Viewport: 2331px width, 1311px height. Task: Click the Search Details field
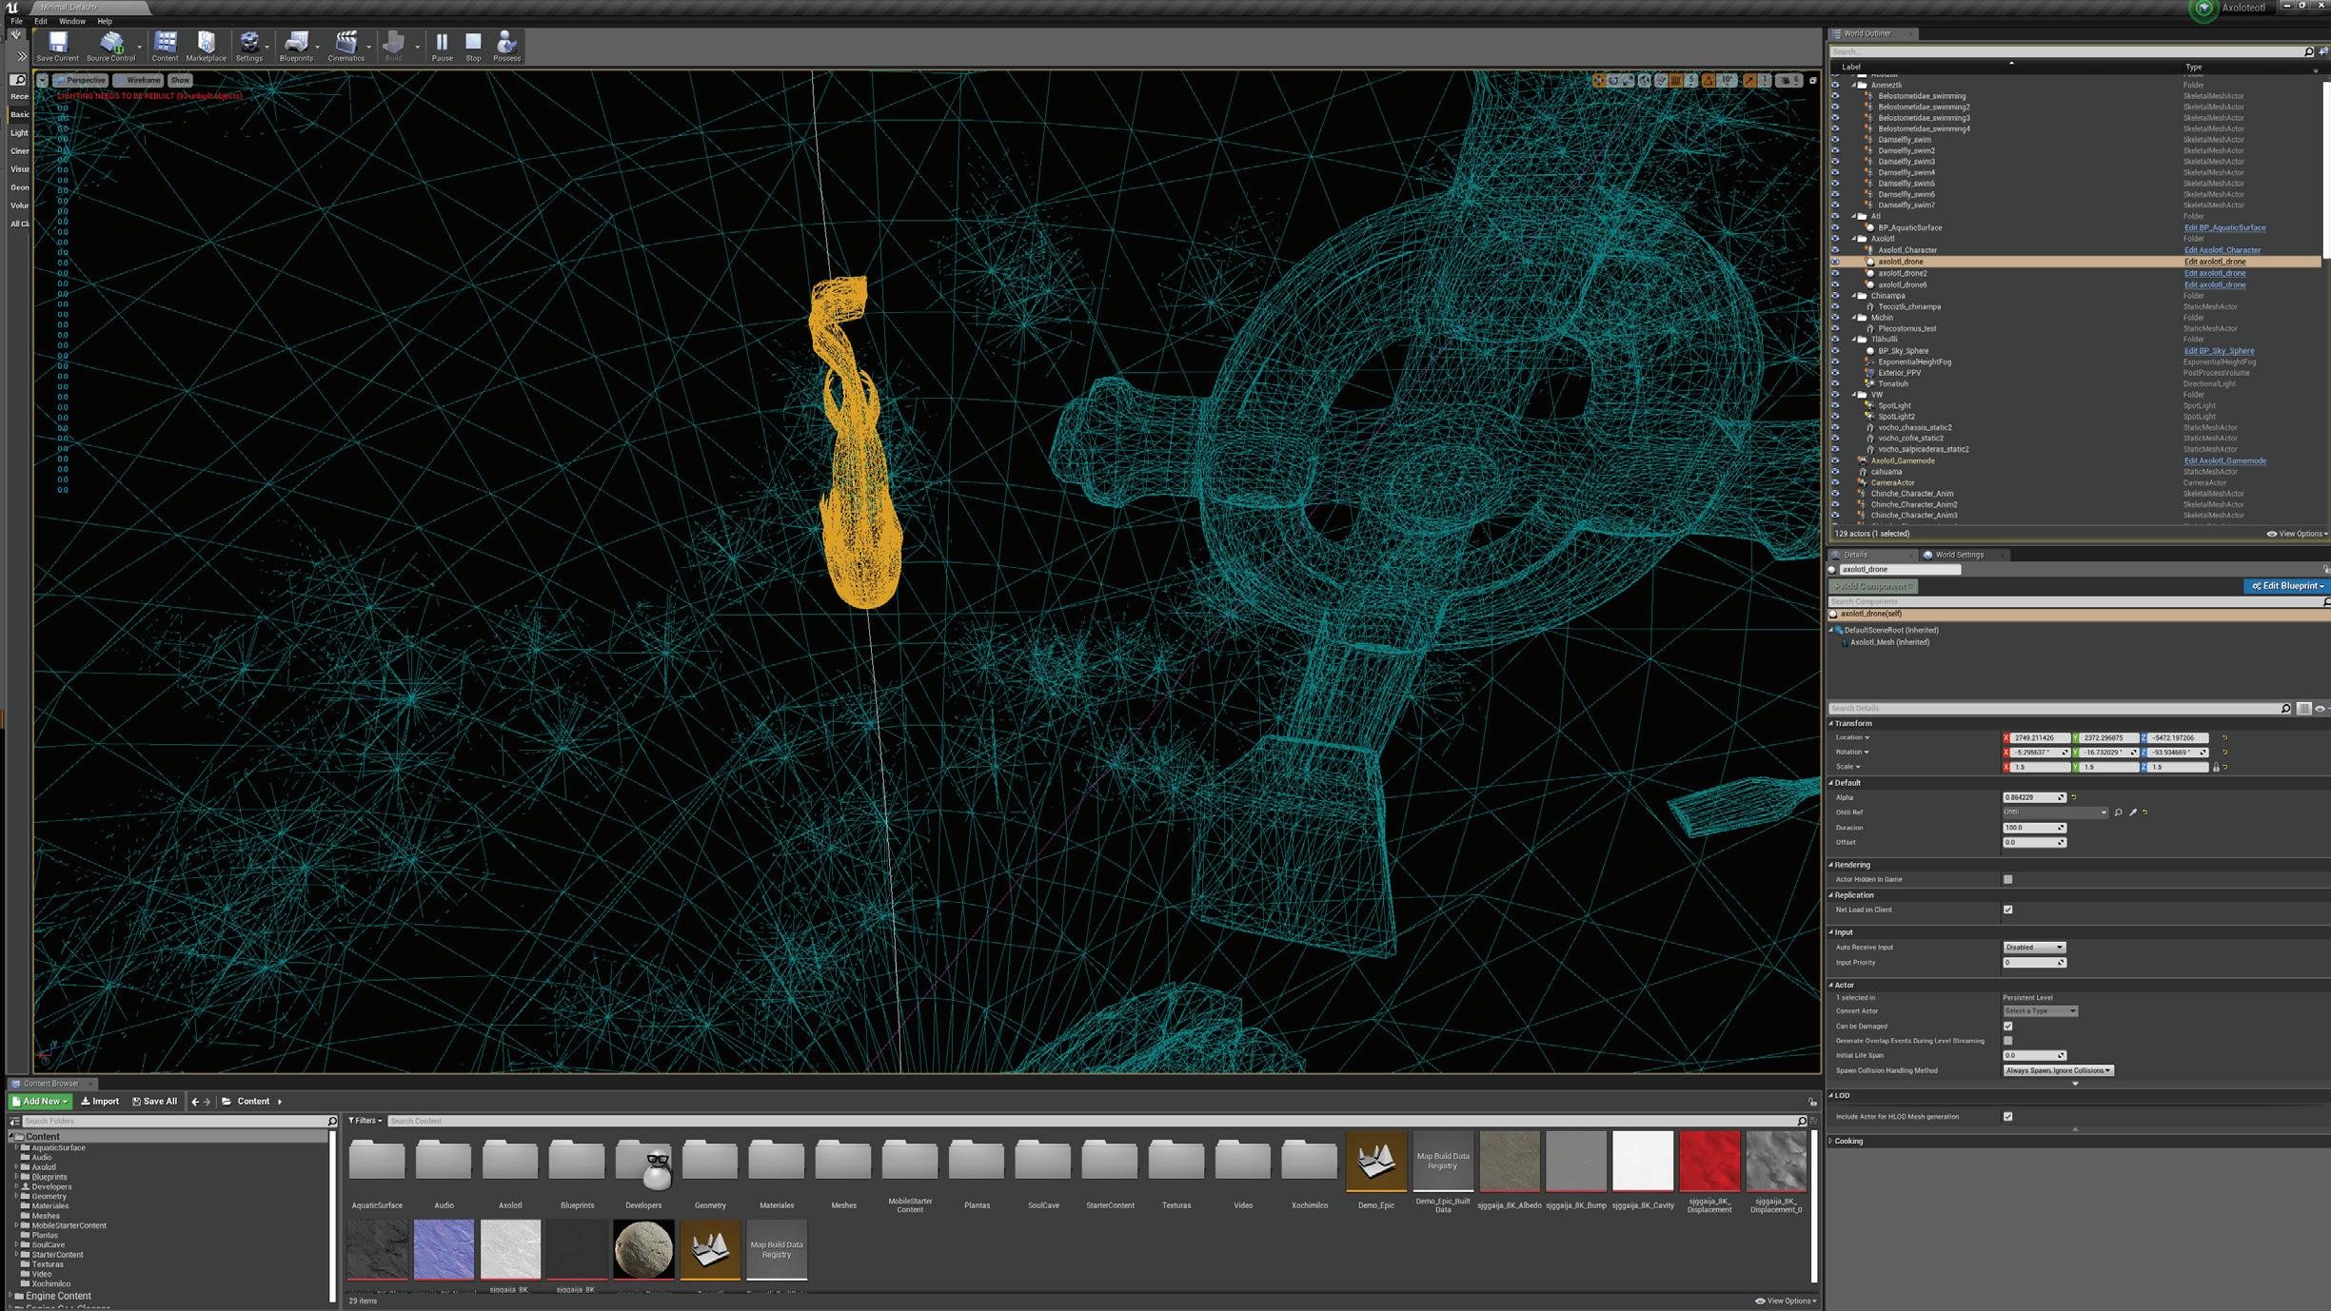pos(2061,708)
